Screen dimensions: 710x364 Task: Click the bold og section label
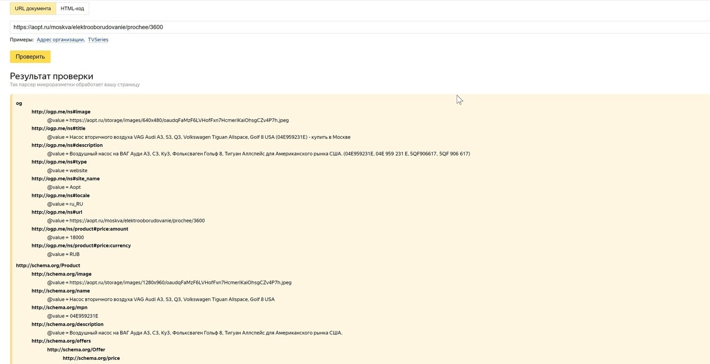click(19, 103)
